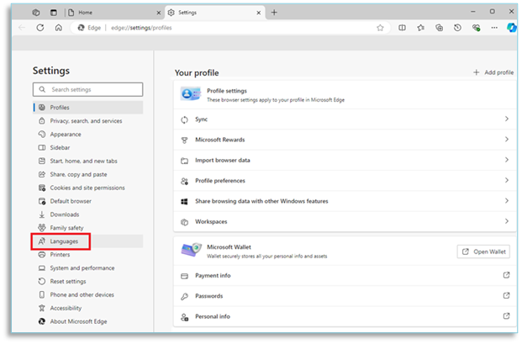This screenshot has width=522, height=344.
Task: Open Cookies and site permissions
Action: 88,188
